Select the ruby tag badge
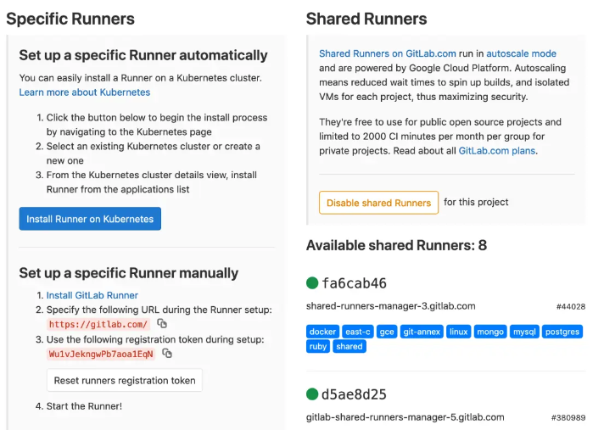Viewport: 604px width, 430px height. coord(318,346)
